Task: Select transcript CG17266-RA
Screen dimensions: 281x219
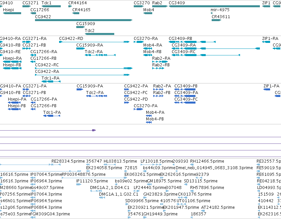Action: coord(33,55)
